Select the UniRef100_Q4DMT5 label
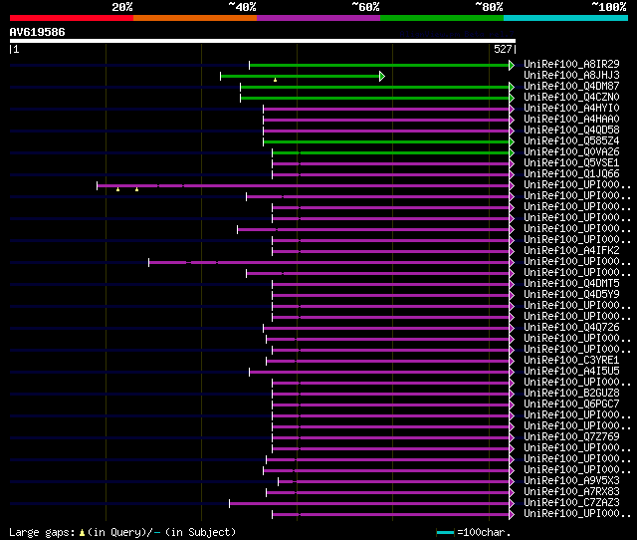 point(571,284)
